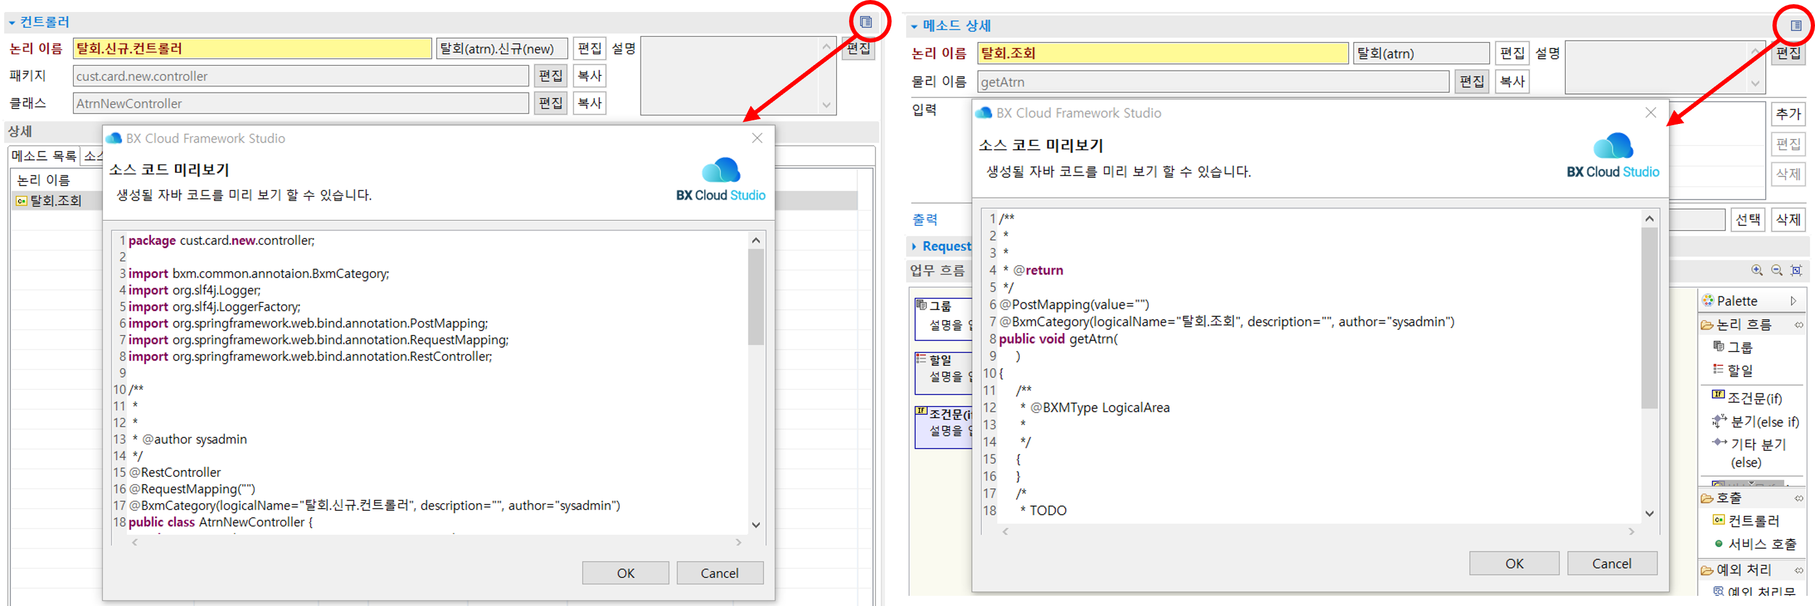Click Cancel in the right preview dialog
1815x606 pixels.
pyautogui.click(x=1611, y=563)
